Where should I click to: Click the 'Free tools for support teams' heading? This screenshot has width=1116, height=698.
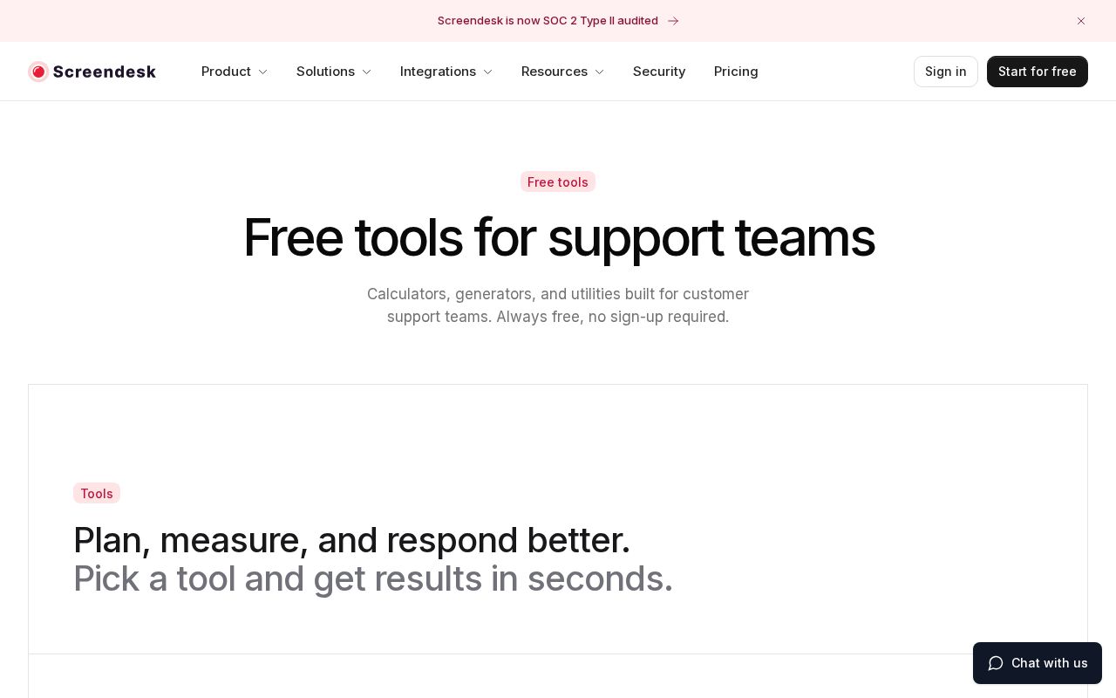click(558, 237)
